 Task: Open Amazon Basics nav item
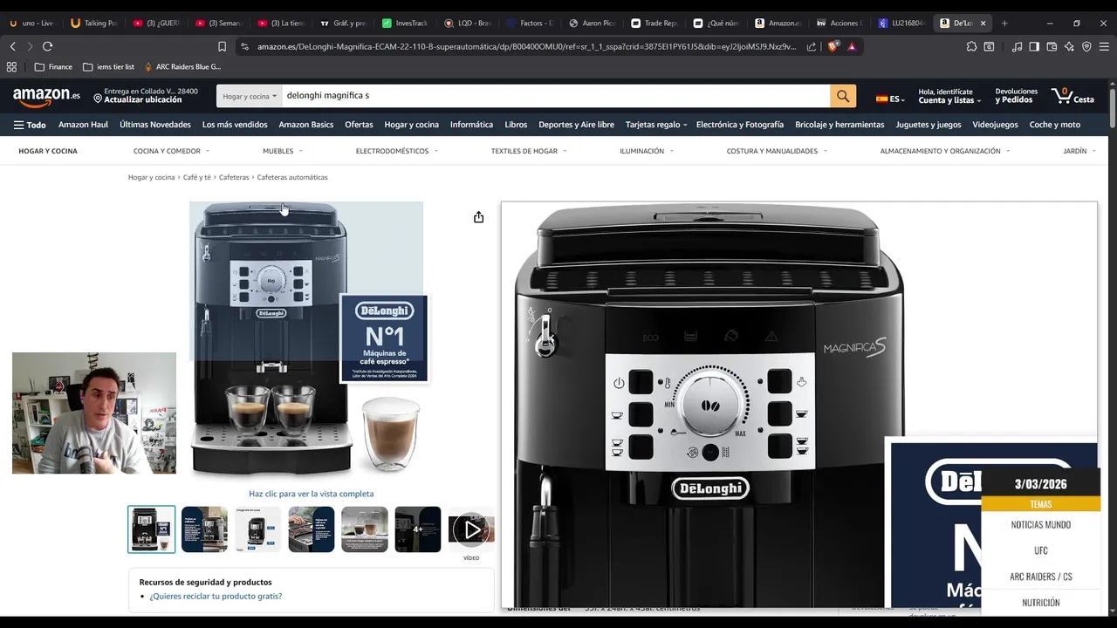point(306,125)
